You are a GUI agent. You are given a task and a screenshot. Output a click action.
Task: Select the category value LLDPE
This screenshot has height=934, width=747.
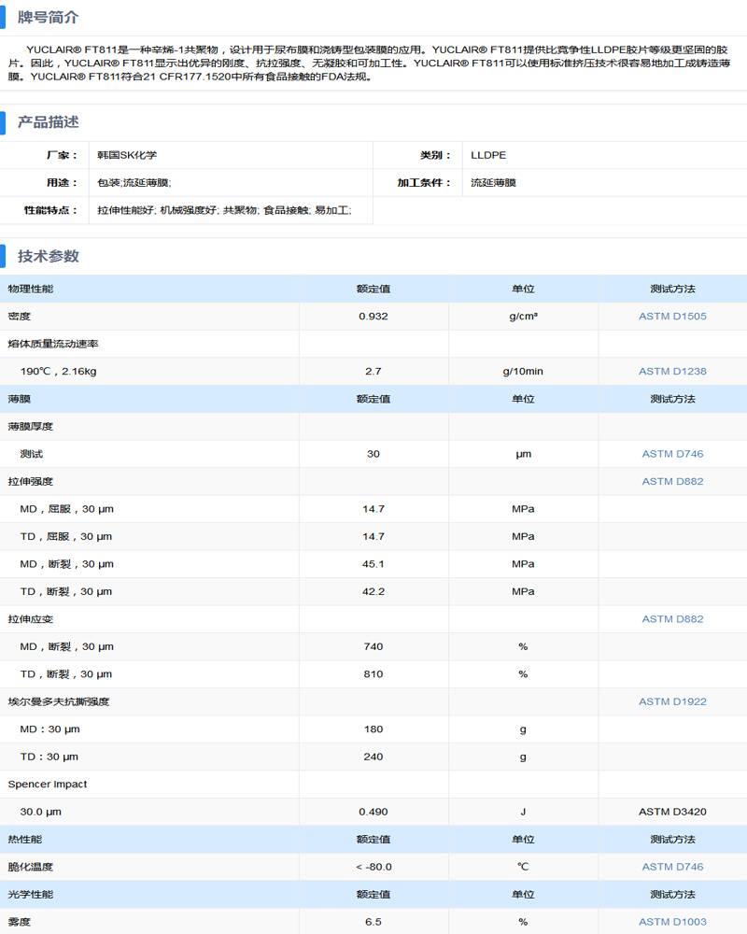pos(488,155)
